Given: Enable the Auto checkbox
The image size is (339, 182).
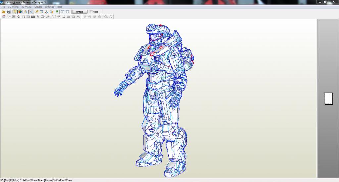Looking at the screenshot, I should pos(91,12).
